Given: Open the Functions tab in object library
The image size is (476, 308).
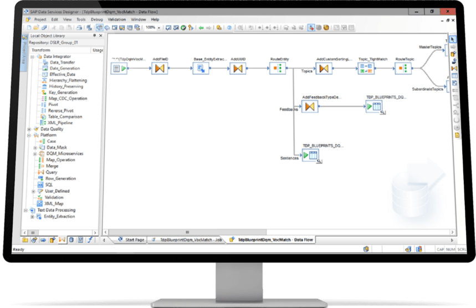Looking at the screenshot, I should point(89,240).
